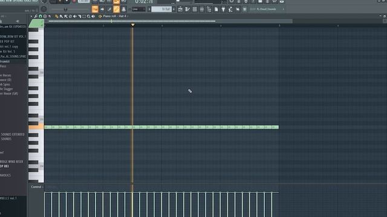Click the piano roll playhead marker
Screen dimensions: 387x217
coord(133,25)
